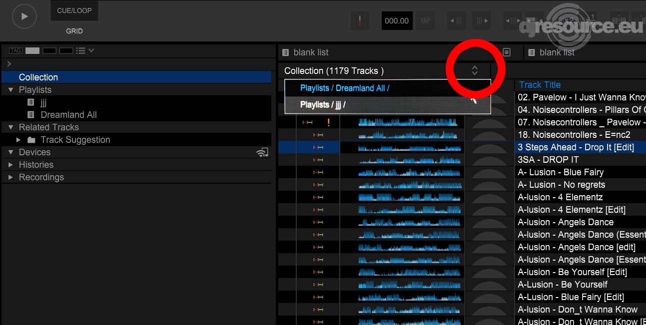Click waveform preview of A- Lusion - No regrets

[x=410, y=185]
